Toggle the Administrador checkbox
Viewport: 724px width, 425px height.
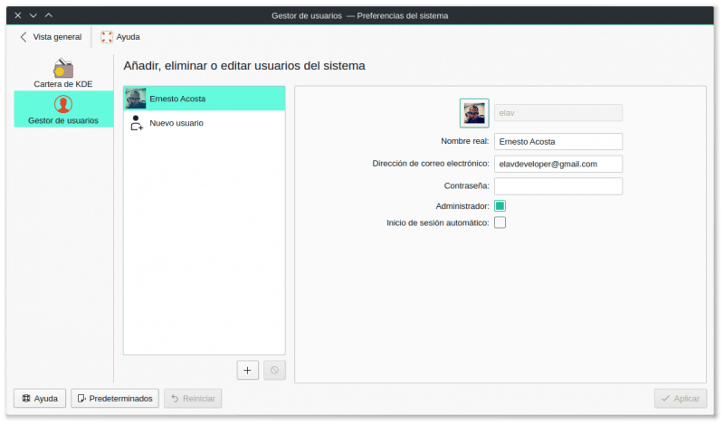[500, 206]
